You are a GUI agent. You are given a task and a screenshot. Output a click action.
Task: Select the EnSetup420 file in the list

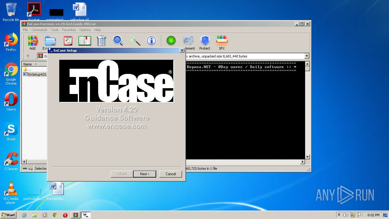point(35,74)
